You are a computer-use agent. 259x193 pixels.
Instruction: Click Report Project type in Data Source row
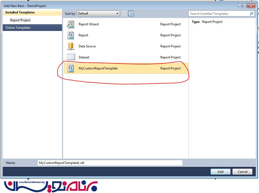point(170,46)
